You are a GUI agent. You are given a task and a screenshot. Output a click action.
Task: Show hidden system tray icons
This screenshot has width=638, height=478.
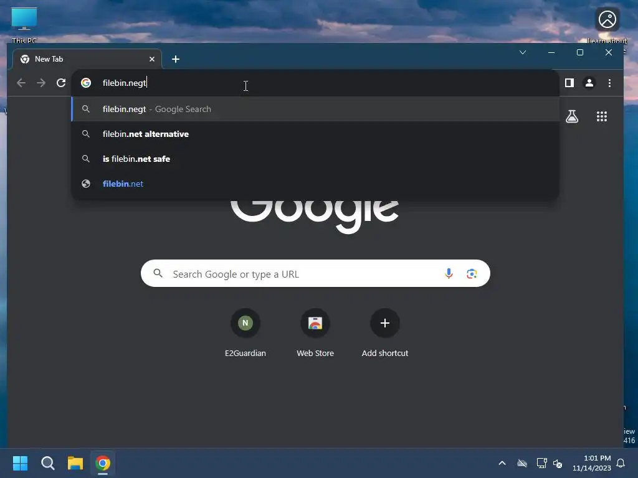tap(502, 463)
